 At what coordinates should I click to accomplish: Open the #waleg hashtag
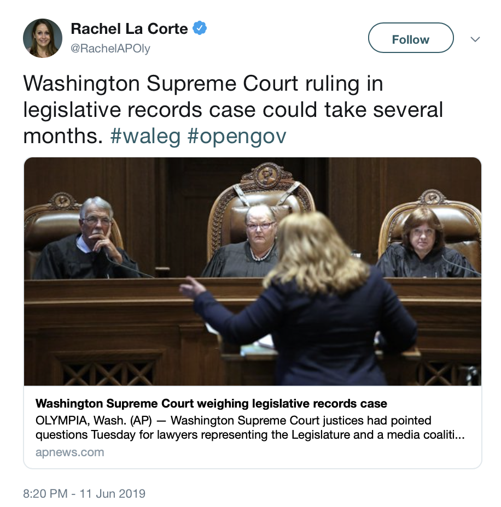pyautogui.click(x=145, y=136)
